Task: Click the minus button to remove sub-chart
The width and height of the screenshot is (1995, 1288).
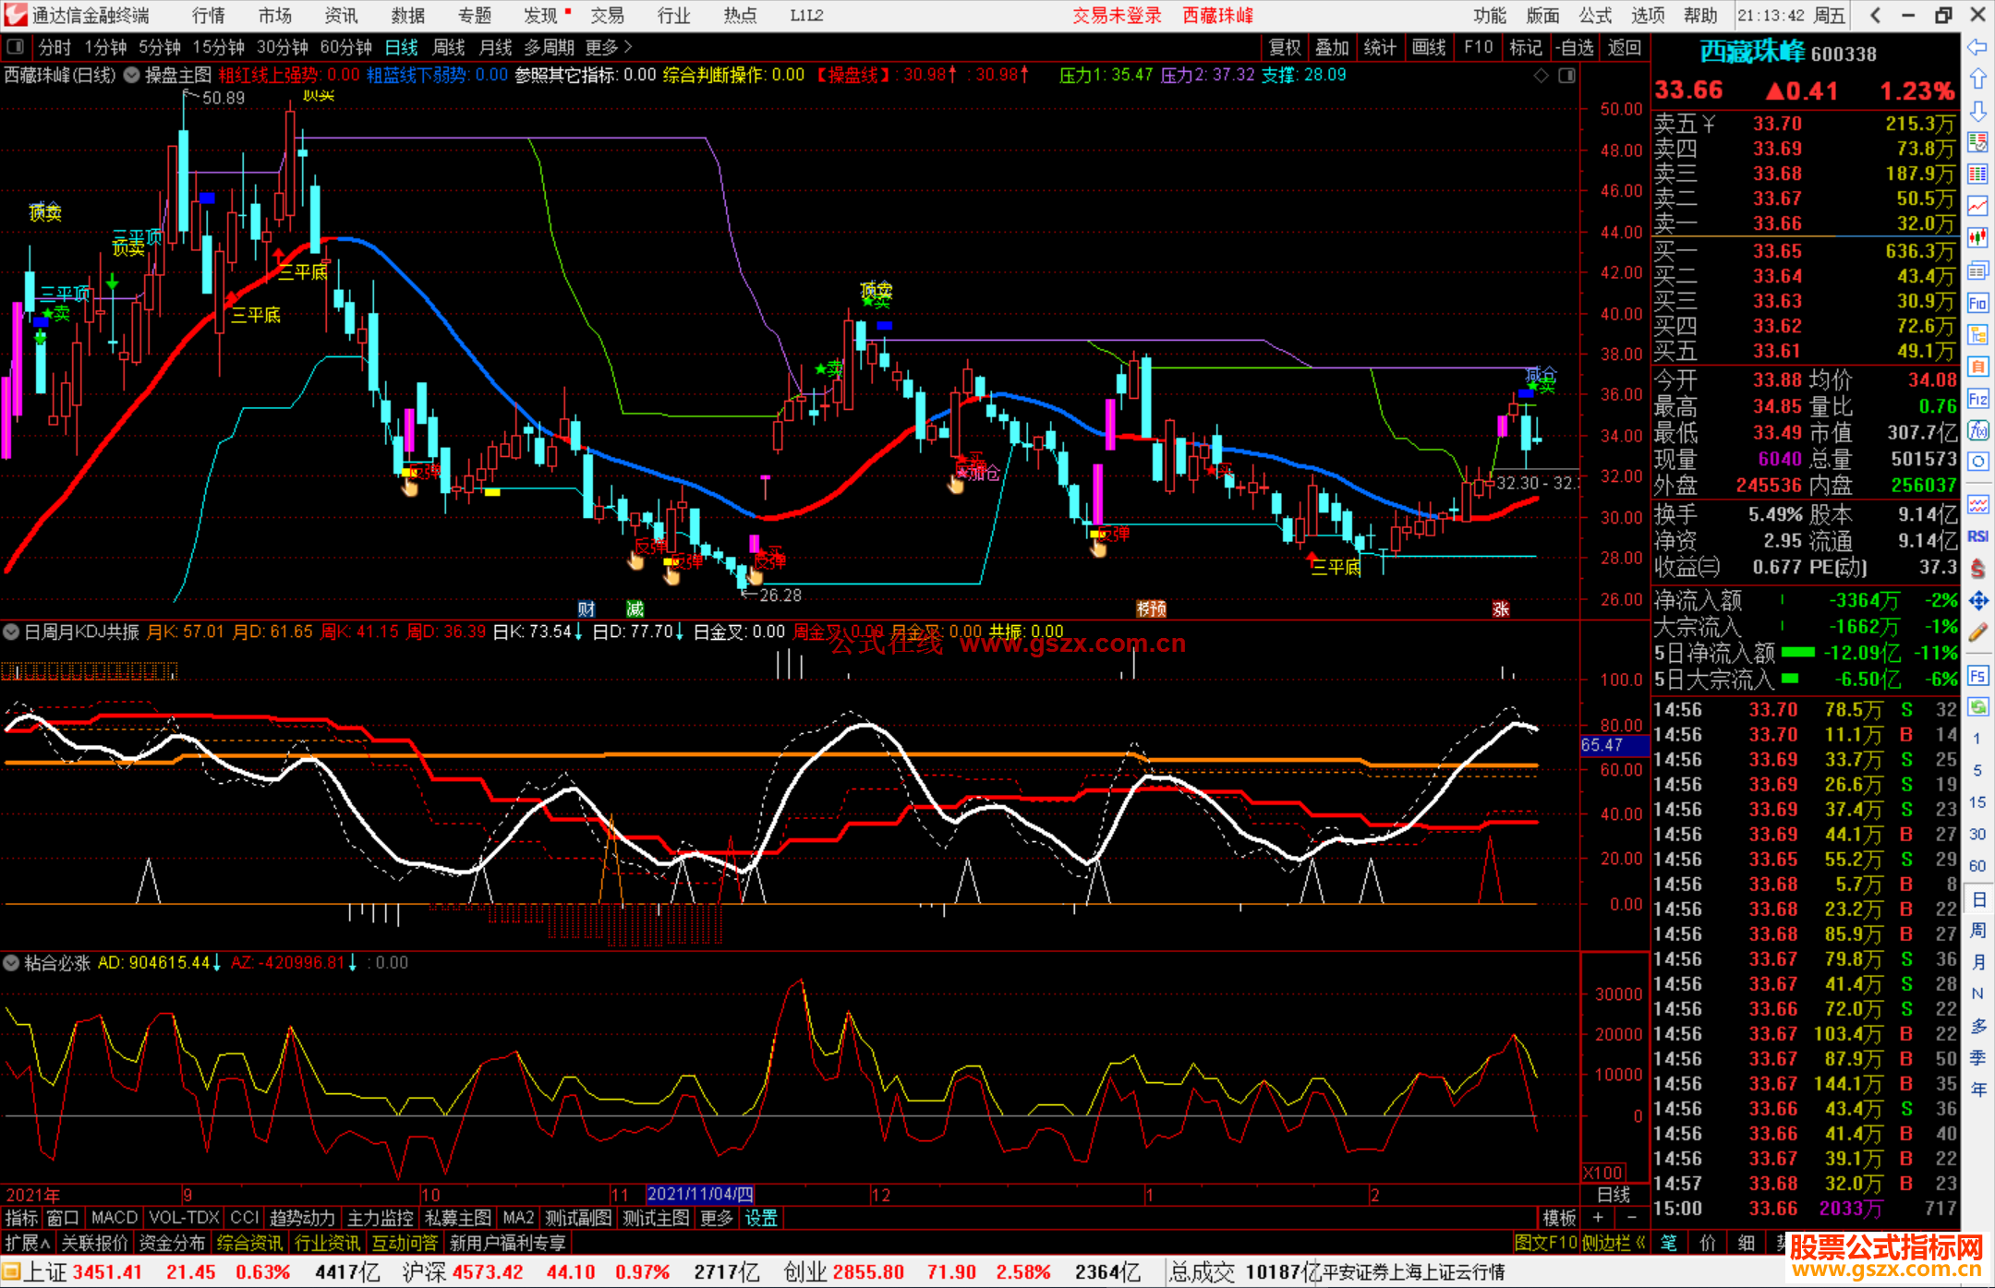Action: (1631, 1219)
